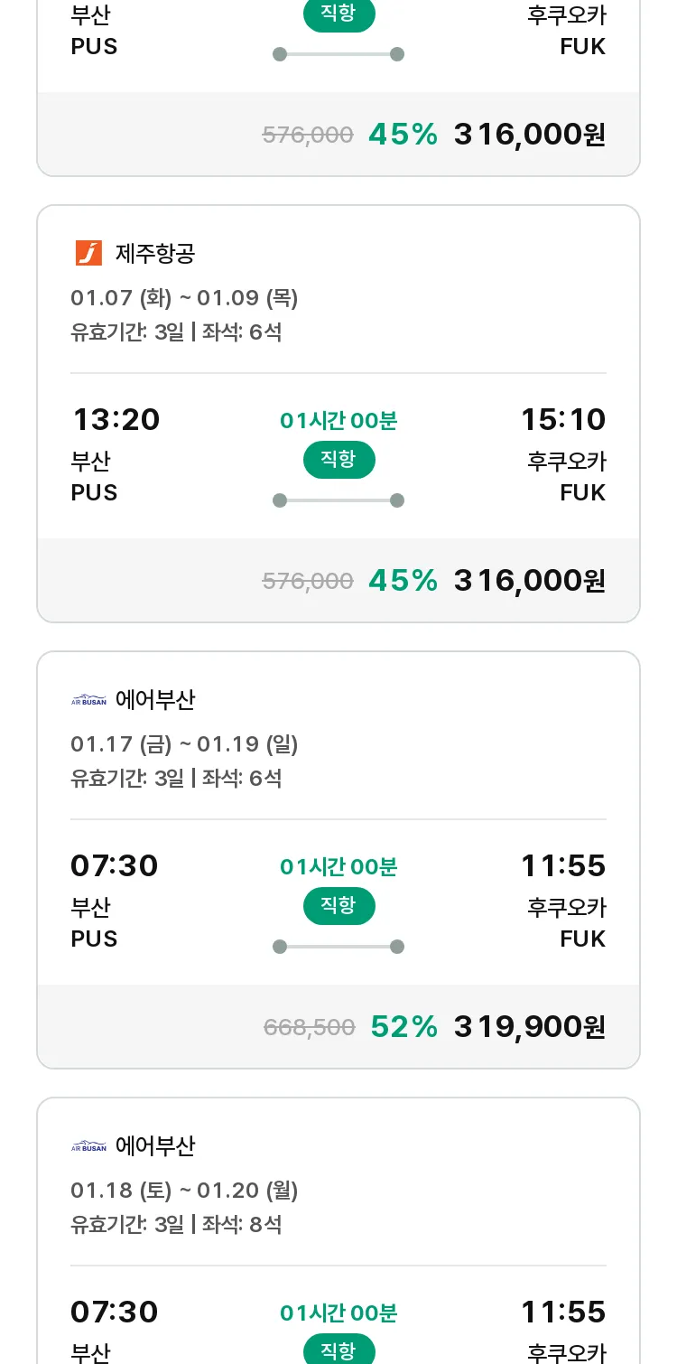The image size is (677, 1364).
Task: Tap the 13:20 departure time
Action: pos(116,420)
